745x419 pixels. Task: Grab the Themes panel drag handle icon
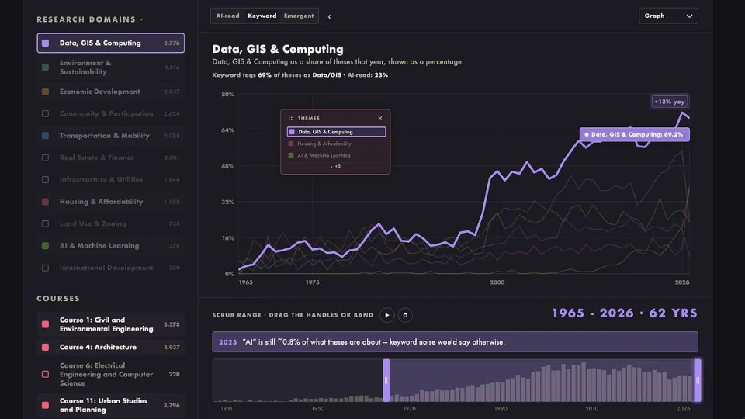[290, 118]
